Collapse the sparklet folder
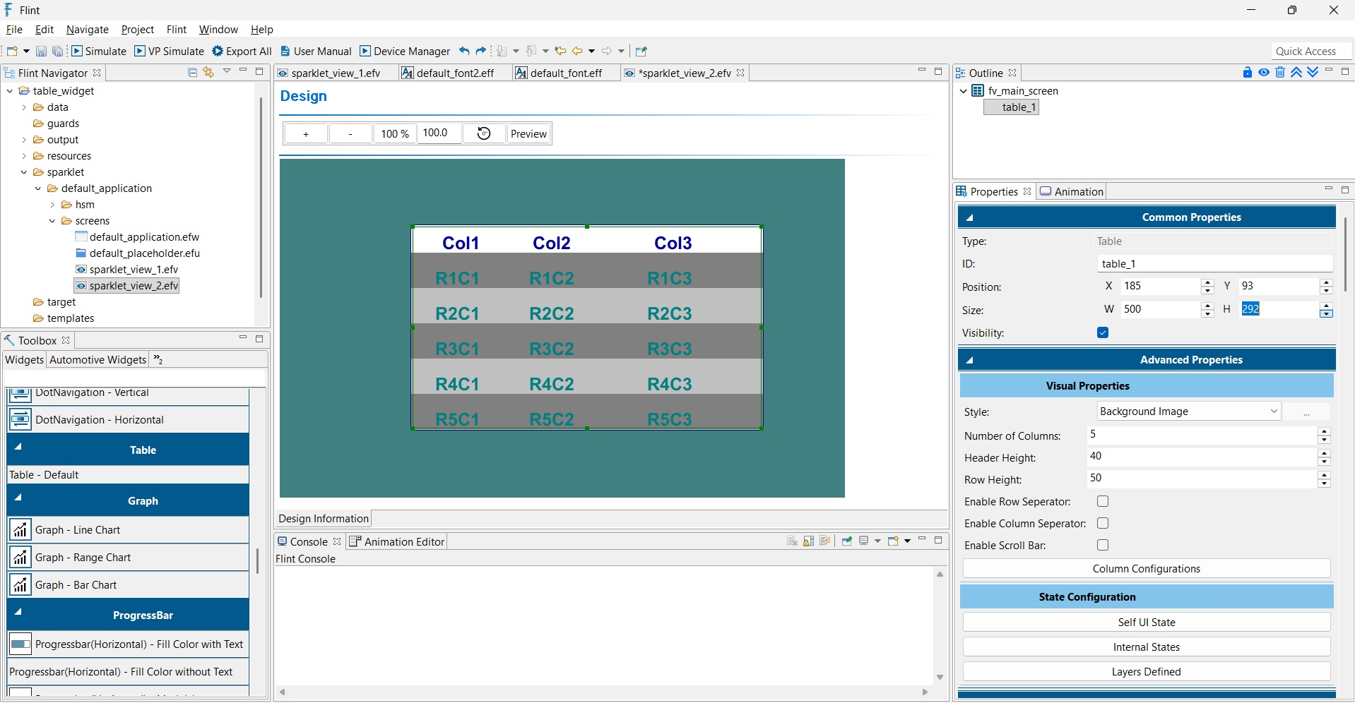The height and width of the screenshot is (703, 1355). point(24,172)
